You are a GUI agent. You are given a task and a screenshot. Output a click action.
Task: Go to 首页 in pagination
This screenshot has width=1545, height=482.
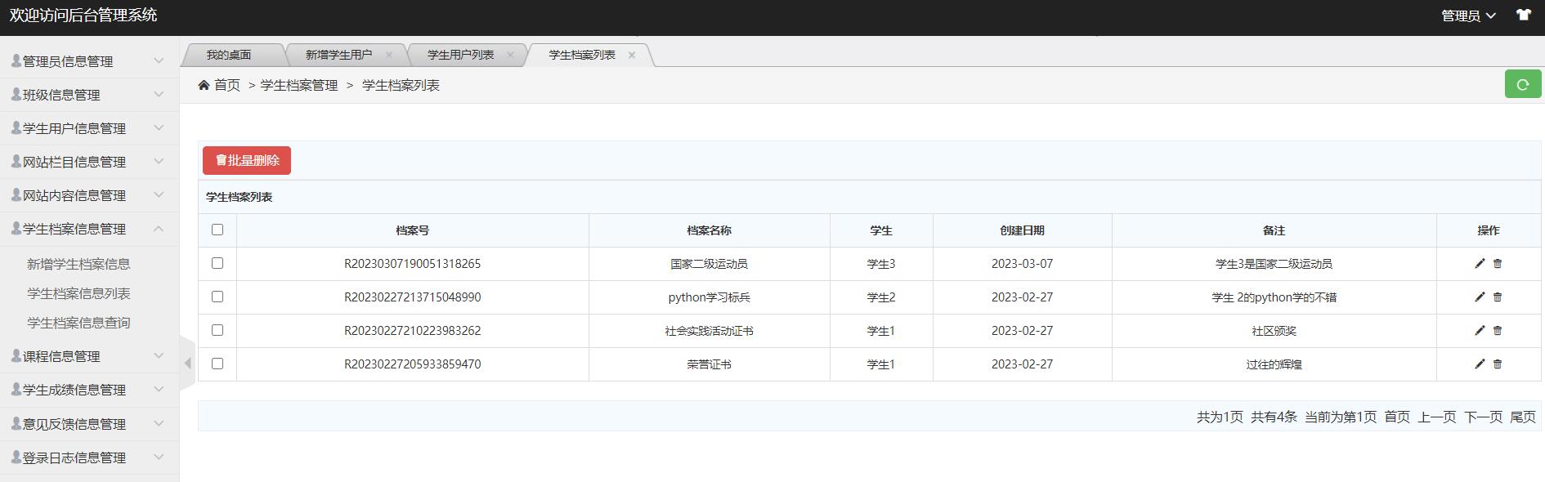pos(1397,417)
